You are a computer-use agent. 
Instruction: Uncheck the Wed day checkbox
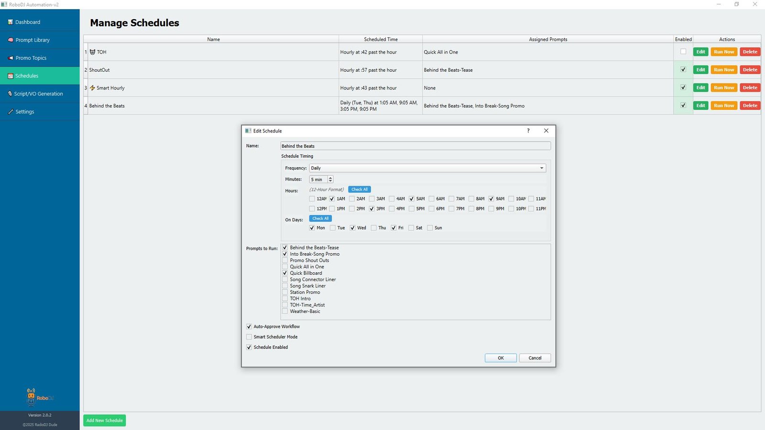(x=352, y=228)
